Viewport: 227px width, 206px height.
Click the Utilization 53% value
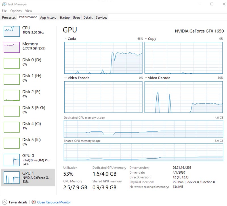pyautogui.click(x=68, y=174)
